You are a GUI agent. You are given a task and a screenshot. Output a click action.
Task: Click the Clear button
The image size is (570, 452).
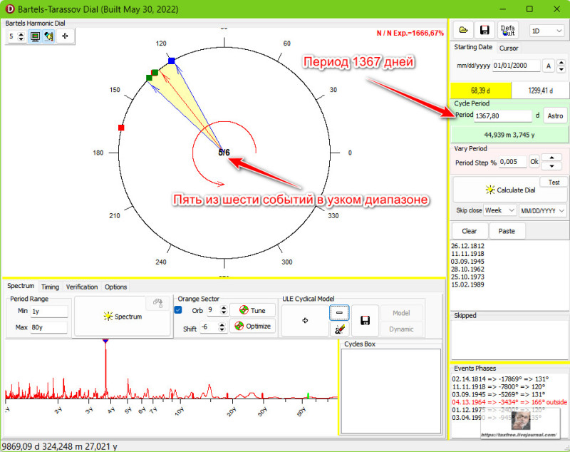(469, 231)
